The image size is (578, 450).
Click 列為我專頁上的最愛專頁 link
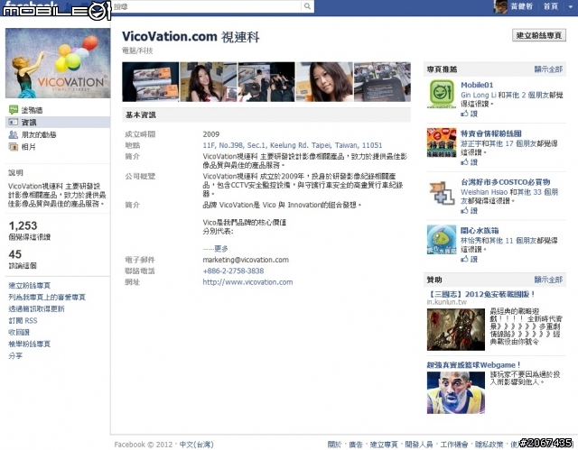click(x=47, y=297)
